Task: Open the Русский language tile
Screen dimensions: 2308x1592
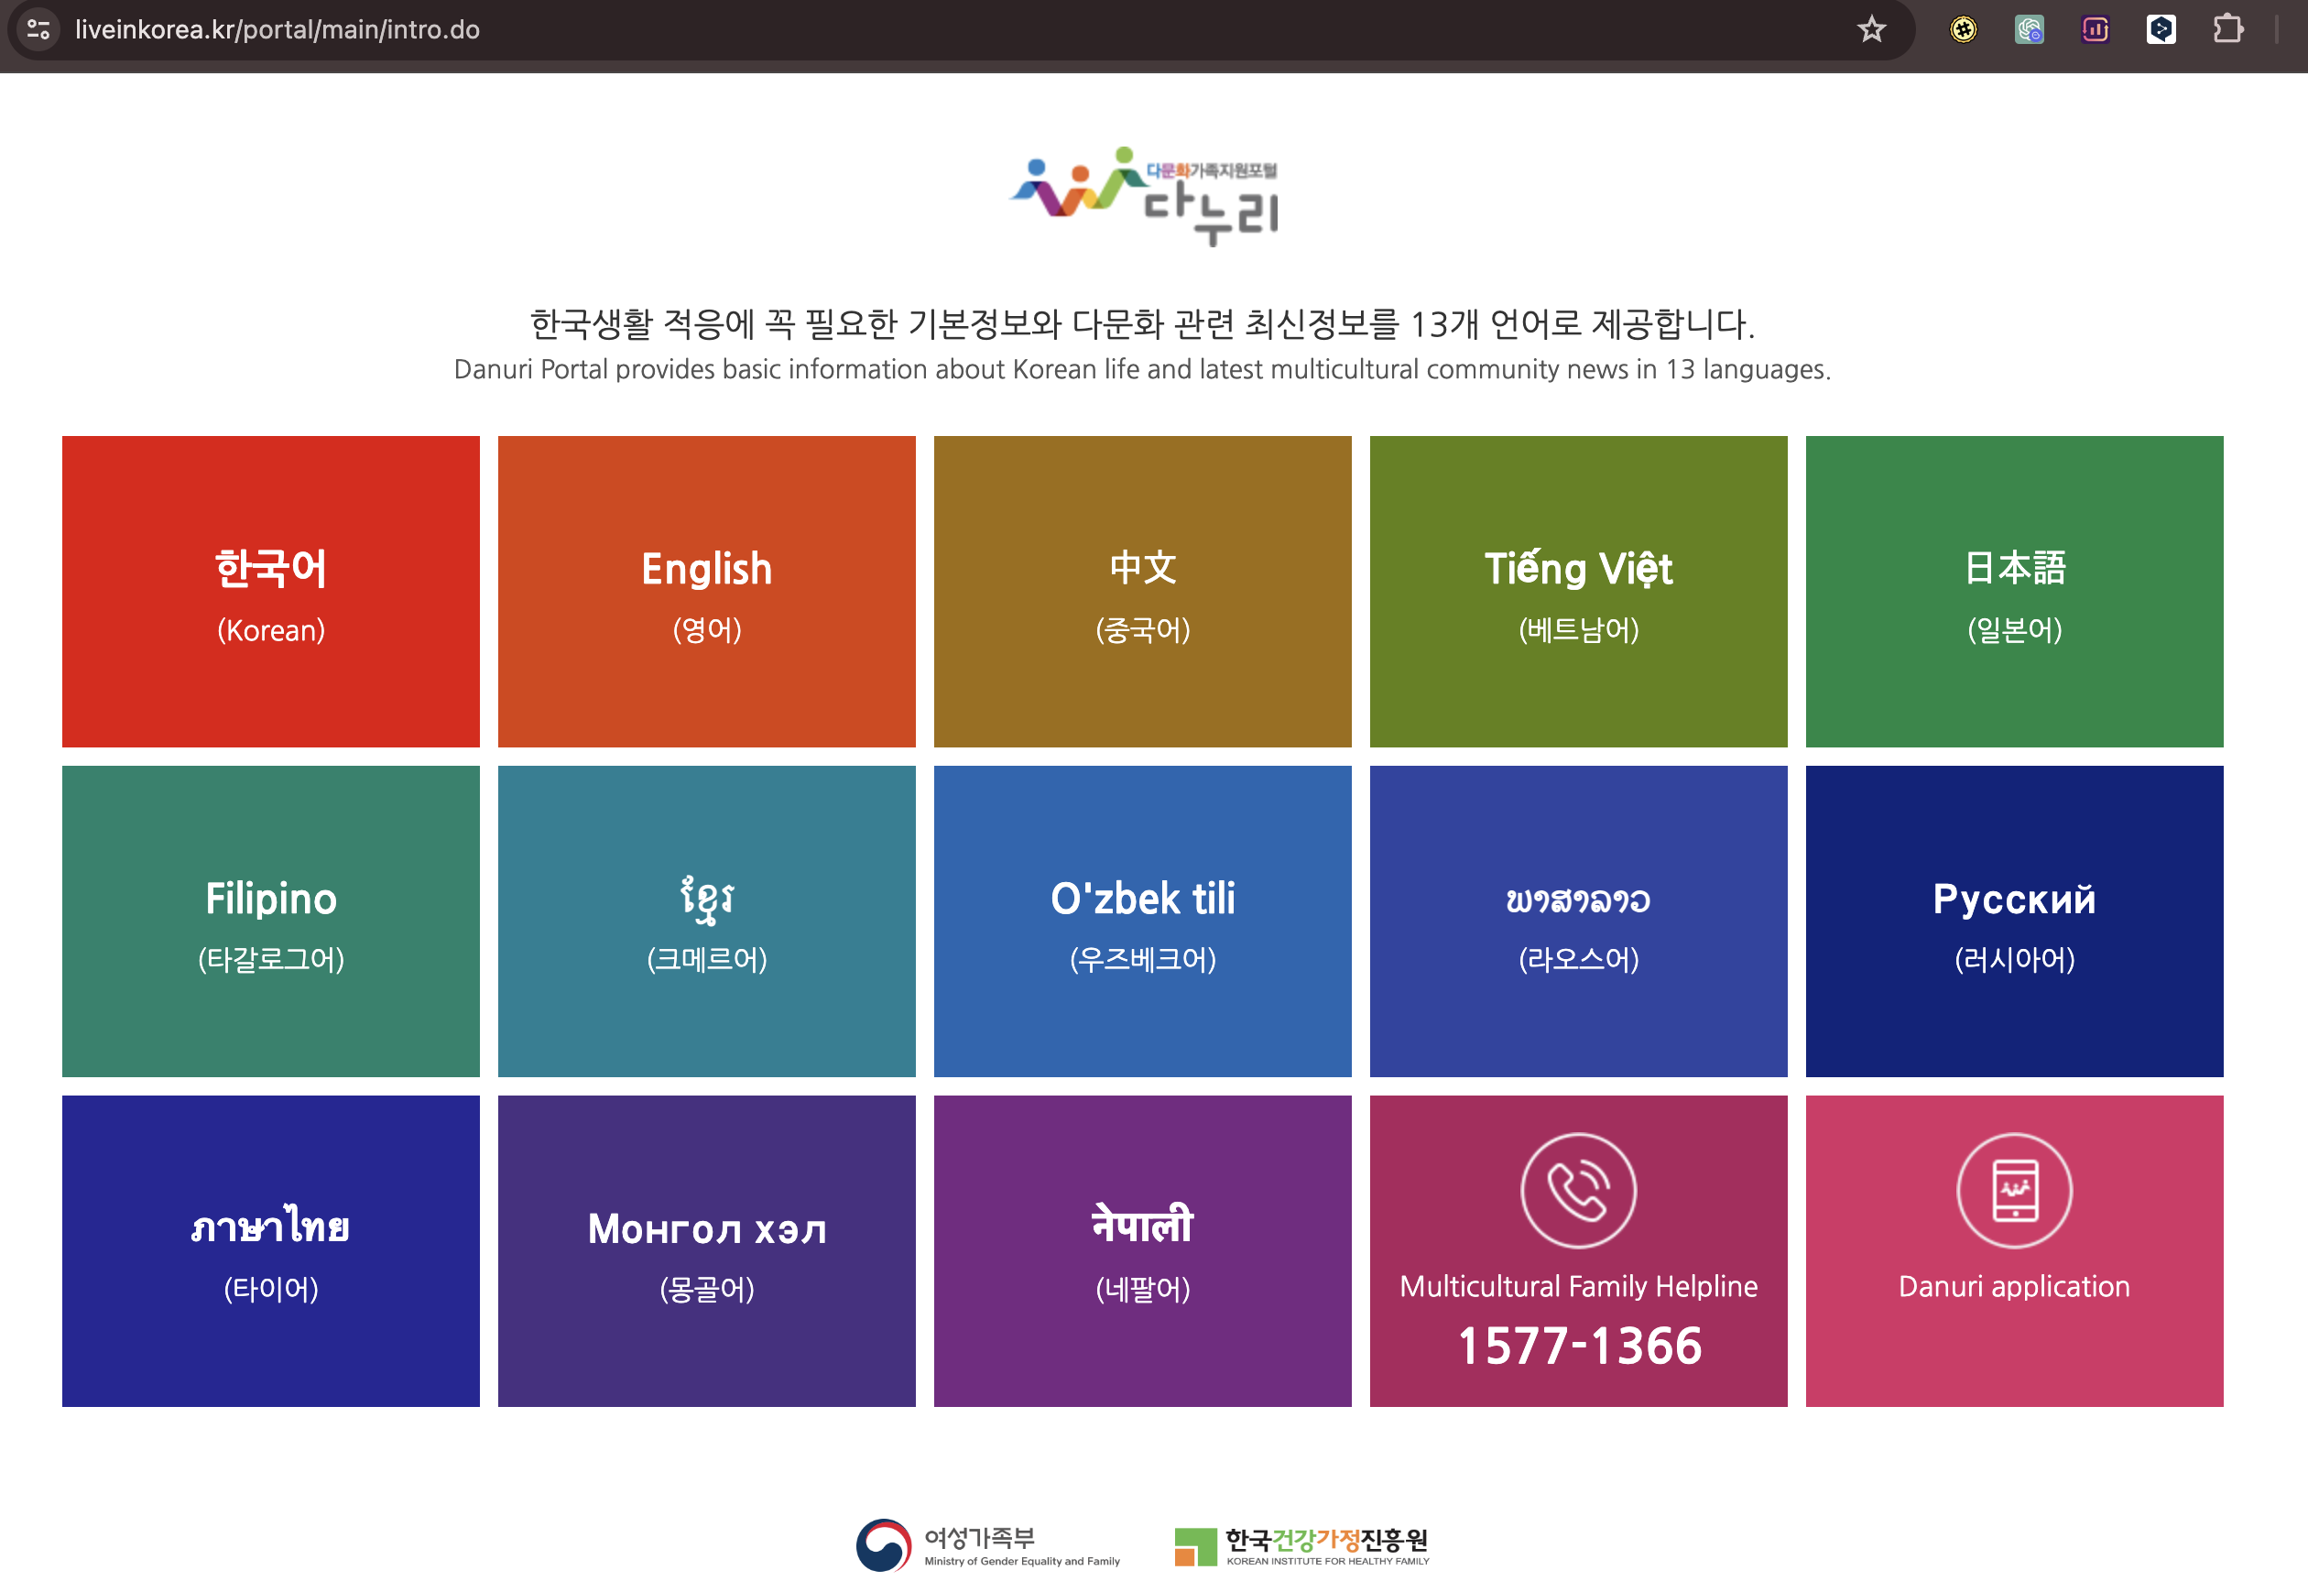Action: point(2014,921)
